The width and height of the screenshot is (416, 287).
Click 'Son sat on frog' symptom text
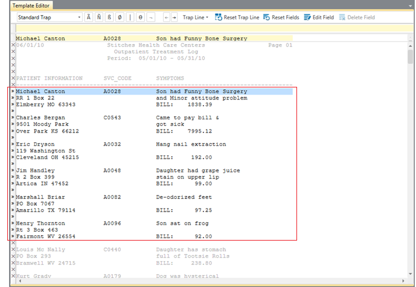[182, 224]
